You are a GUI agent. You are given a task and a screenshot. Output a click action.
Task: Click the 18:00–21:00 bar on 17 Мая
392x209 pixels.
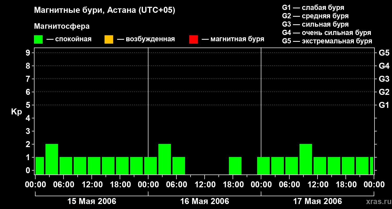348,166
